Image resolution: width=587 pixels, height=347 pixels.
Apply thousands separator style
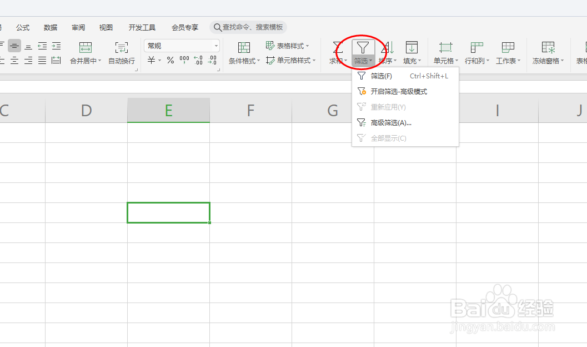[x=184, y=60]
